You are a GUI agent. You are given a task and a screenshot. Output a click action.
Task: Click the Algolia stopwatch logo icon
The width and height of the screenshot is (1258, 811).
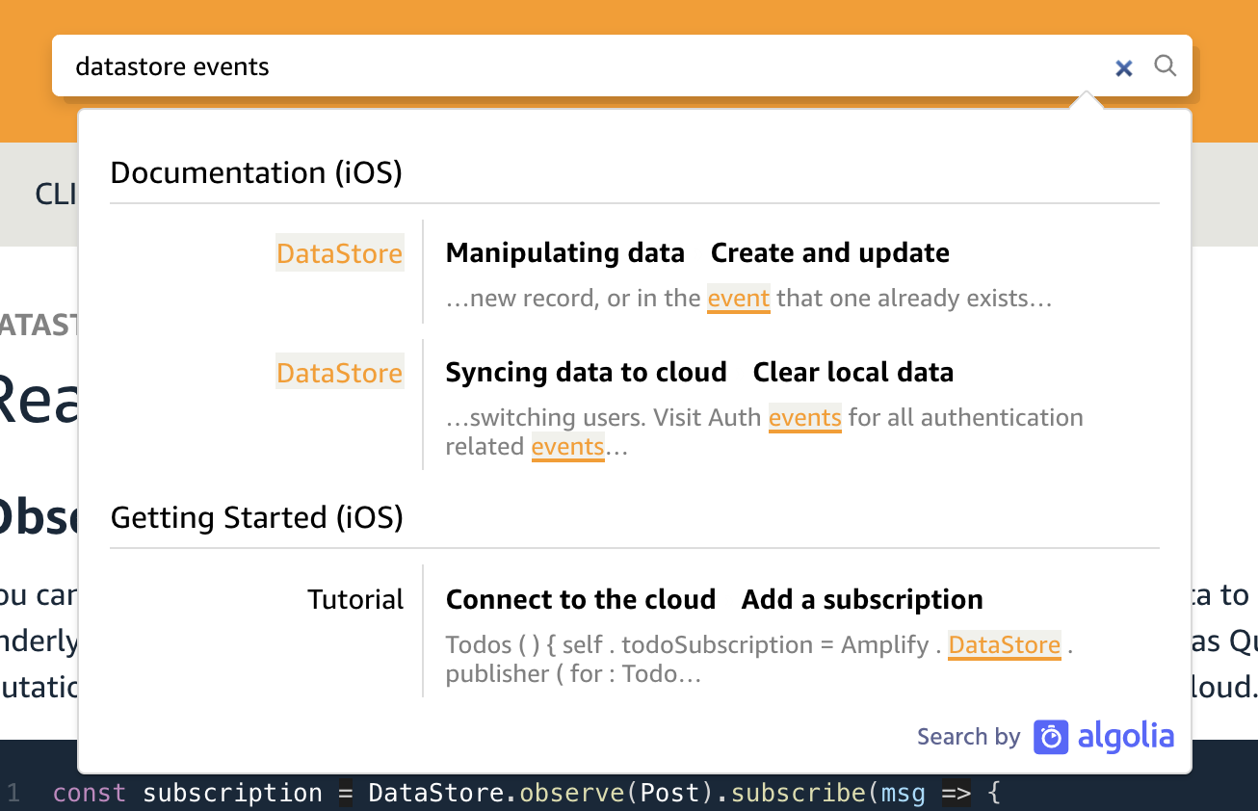tap(1053, 737)
